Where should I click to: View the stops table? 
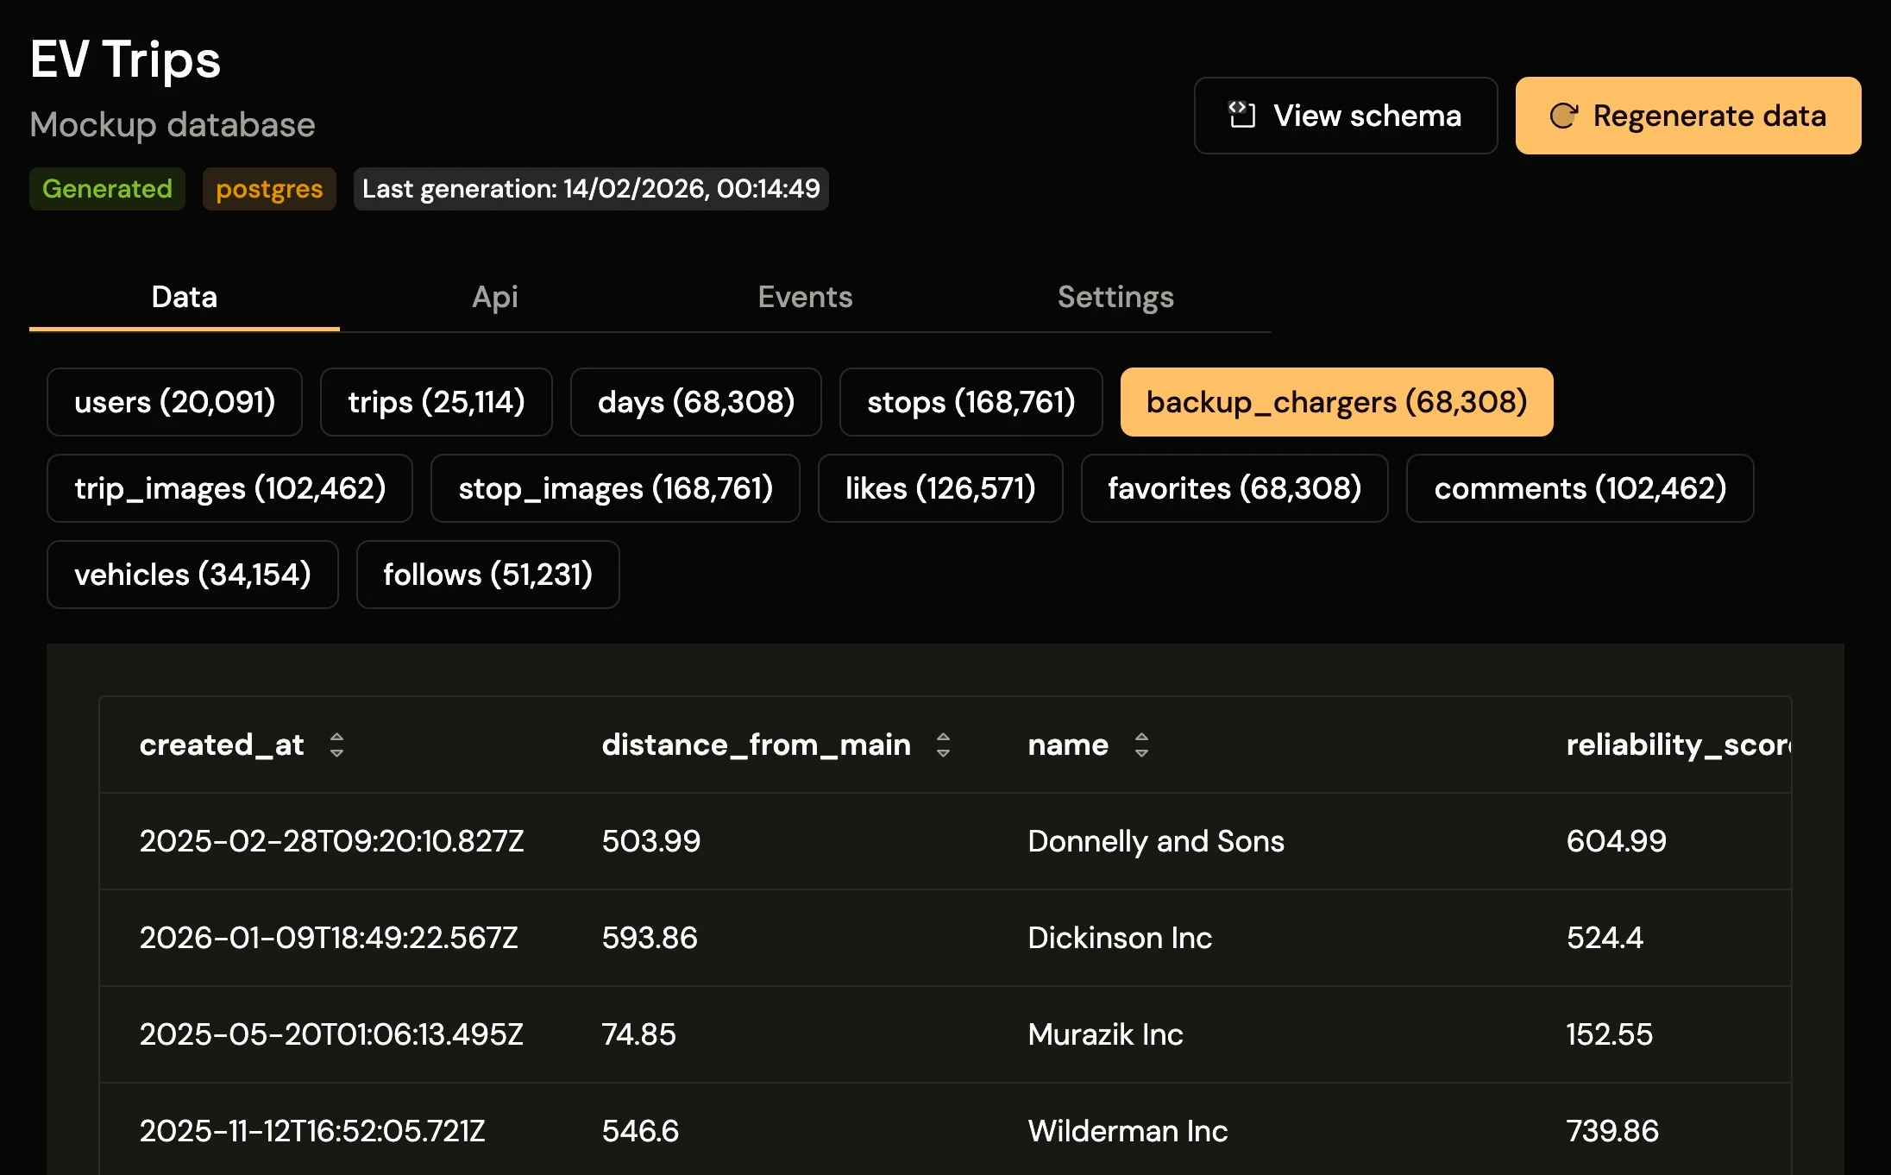pyautogui.click(x=971, y=402)
